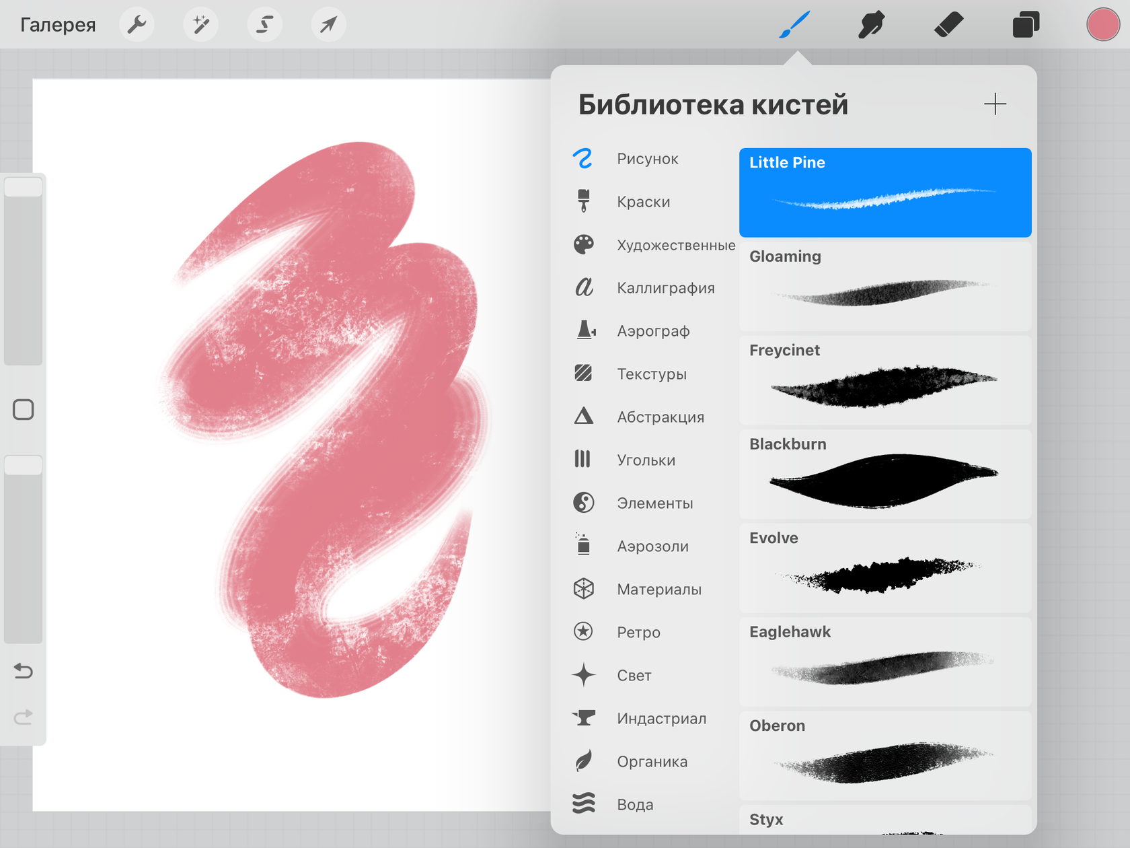
Task: Tap the Абстракция triangle icon
Action: click(x=583, y=417)
